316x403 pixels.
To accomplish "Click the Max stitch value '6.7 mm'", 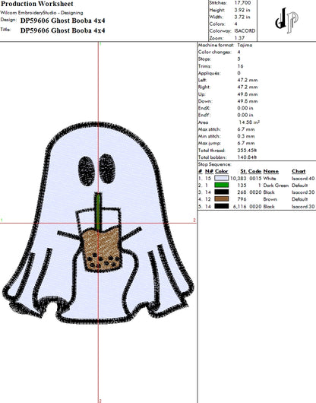I will pos(245,129).
